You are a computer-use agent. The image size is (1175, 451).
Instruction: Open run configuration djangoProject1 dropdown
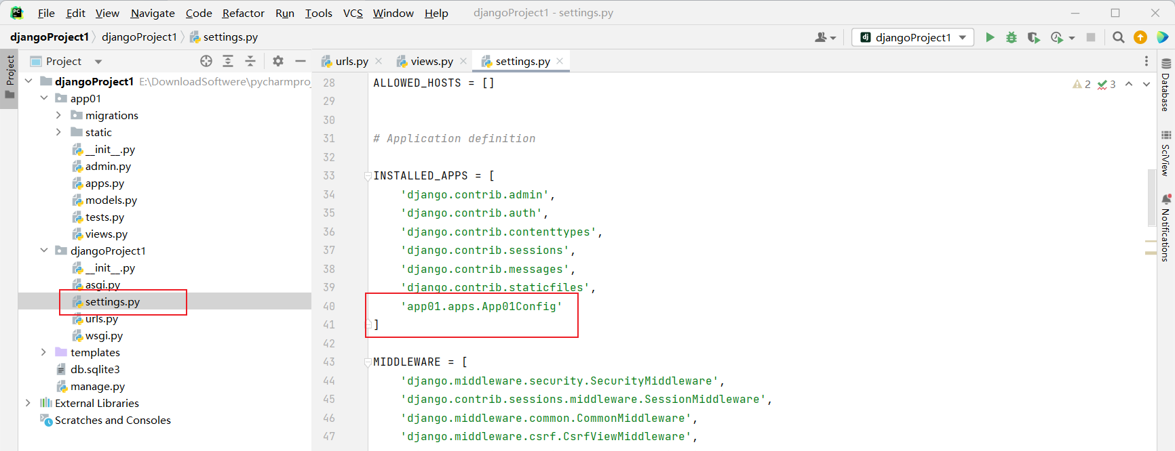click(x=913, y=37)
